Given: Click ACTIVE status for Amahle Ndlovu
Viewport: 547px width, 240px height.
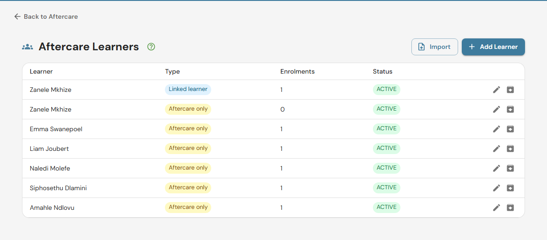Looking at the screenshot, I should [387, 207].
